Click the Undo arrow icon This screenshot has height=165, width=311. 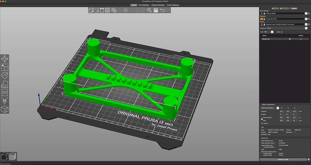click(162, 10)
